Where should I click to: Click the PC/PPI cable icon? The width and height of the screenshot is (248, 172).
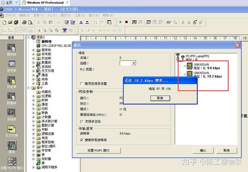(x=180, y=57)
